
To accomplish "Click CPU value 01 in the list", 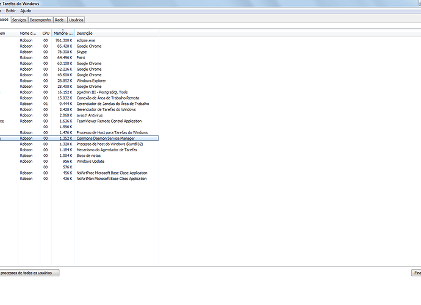I will click(46, 104).
